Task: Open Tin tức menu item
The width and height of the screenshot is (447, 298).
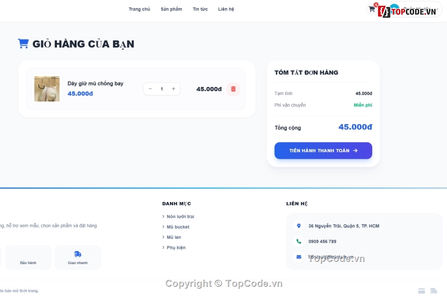Action: [x=200, y=9]
